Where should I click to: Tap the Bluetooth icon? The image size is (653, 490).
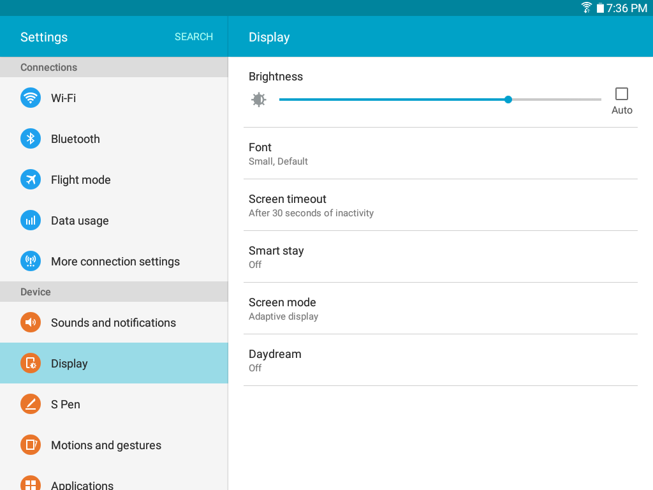tap(31, 138)
